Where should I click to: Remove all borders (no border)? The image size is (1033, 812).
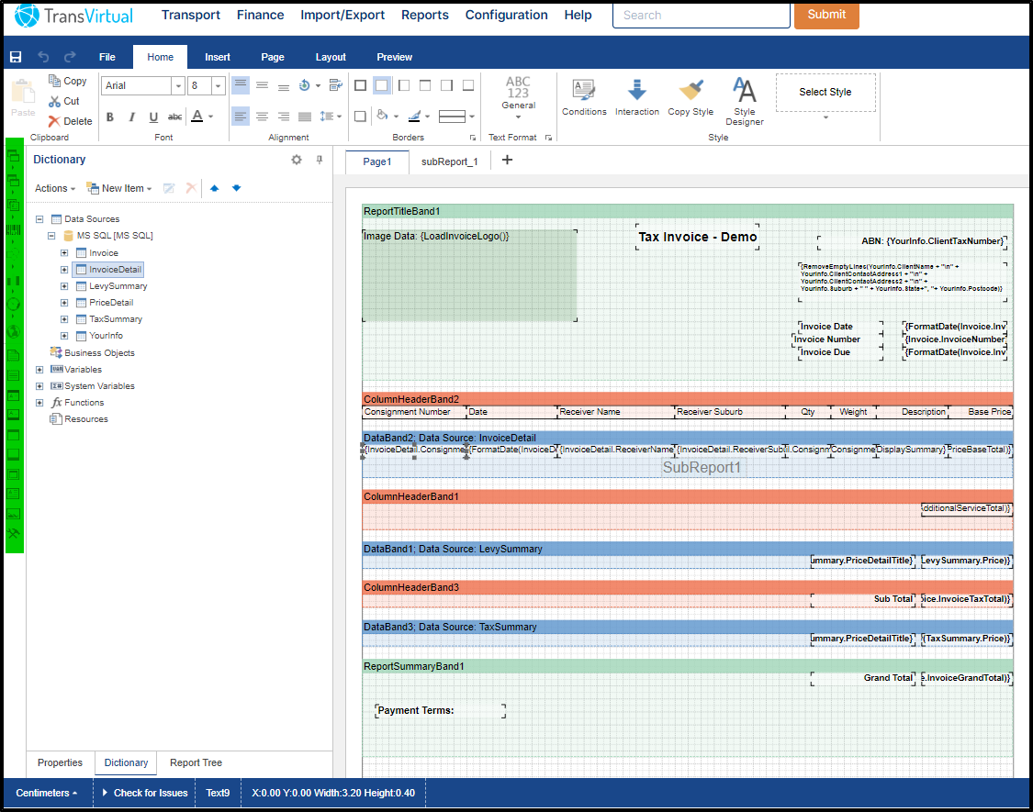[x=382, y=85]
